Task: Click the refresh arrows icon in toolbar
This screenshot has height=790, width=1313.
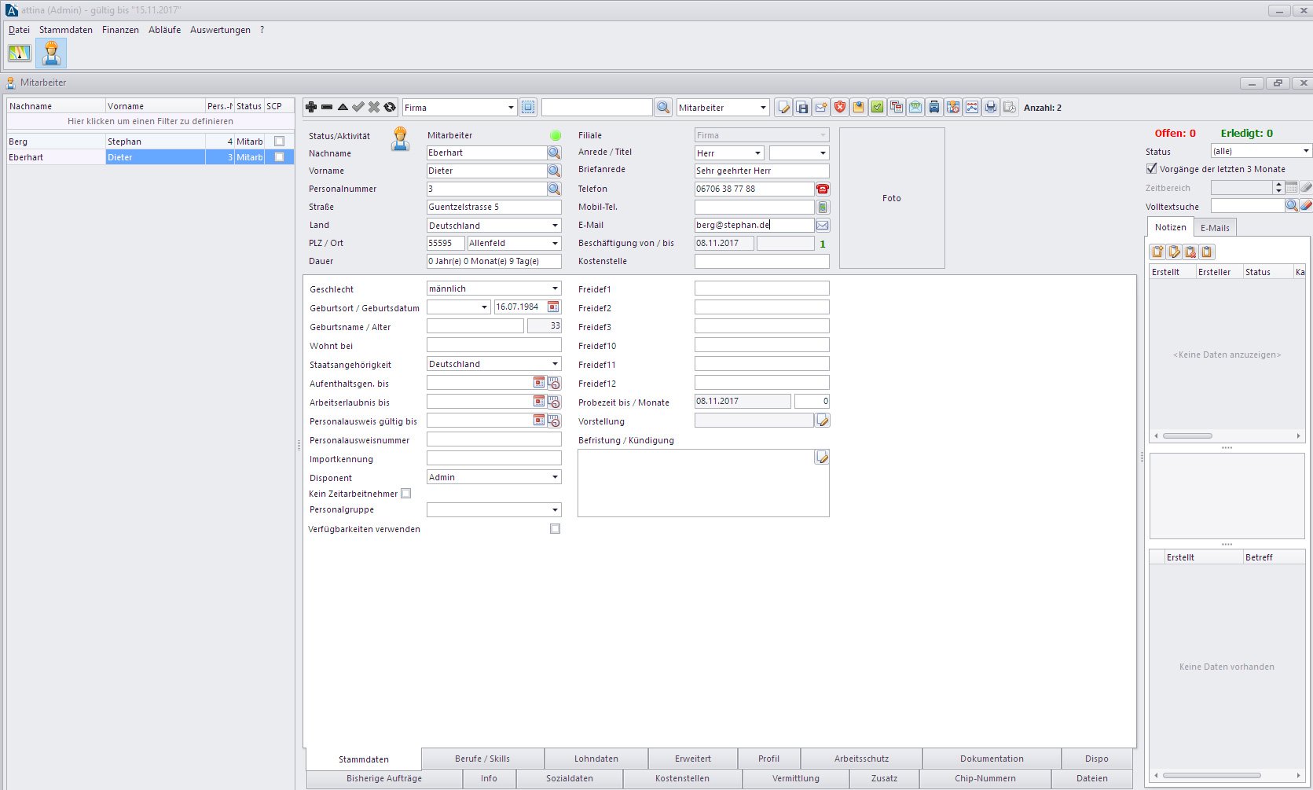Action: pos(390,107)
